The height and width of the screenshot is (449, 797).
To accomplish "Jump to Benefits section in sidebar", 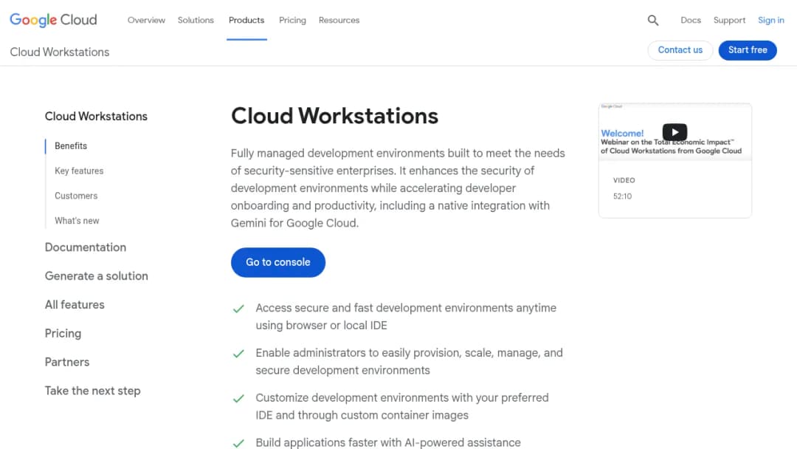I will coord(71,146).
